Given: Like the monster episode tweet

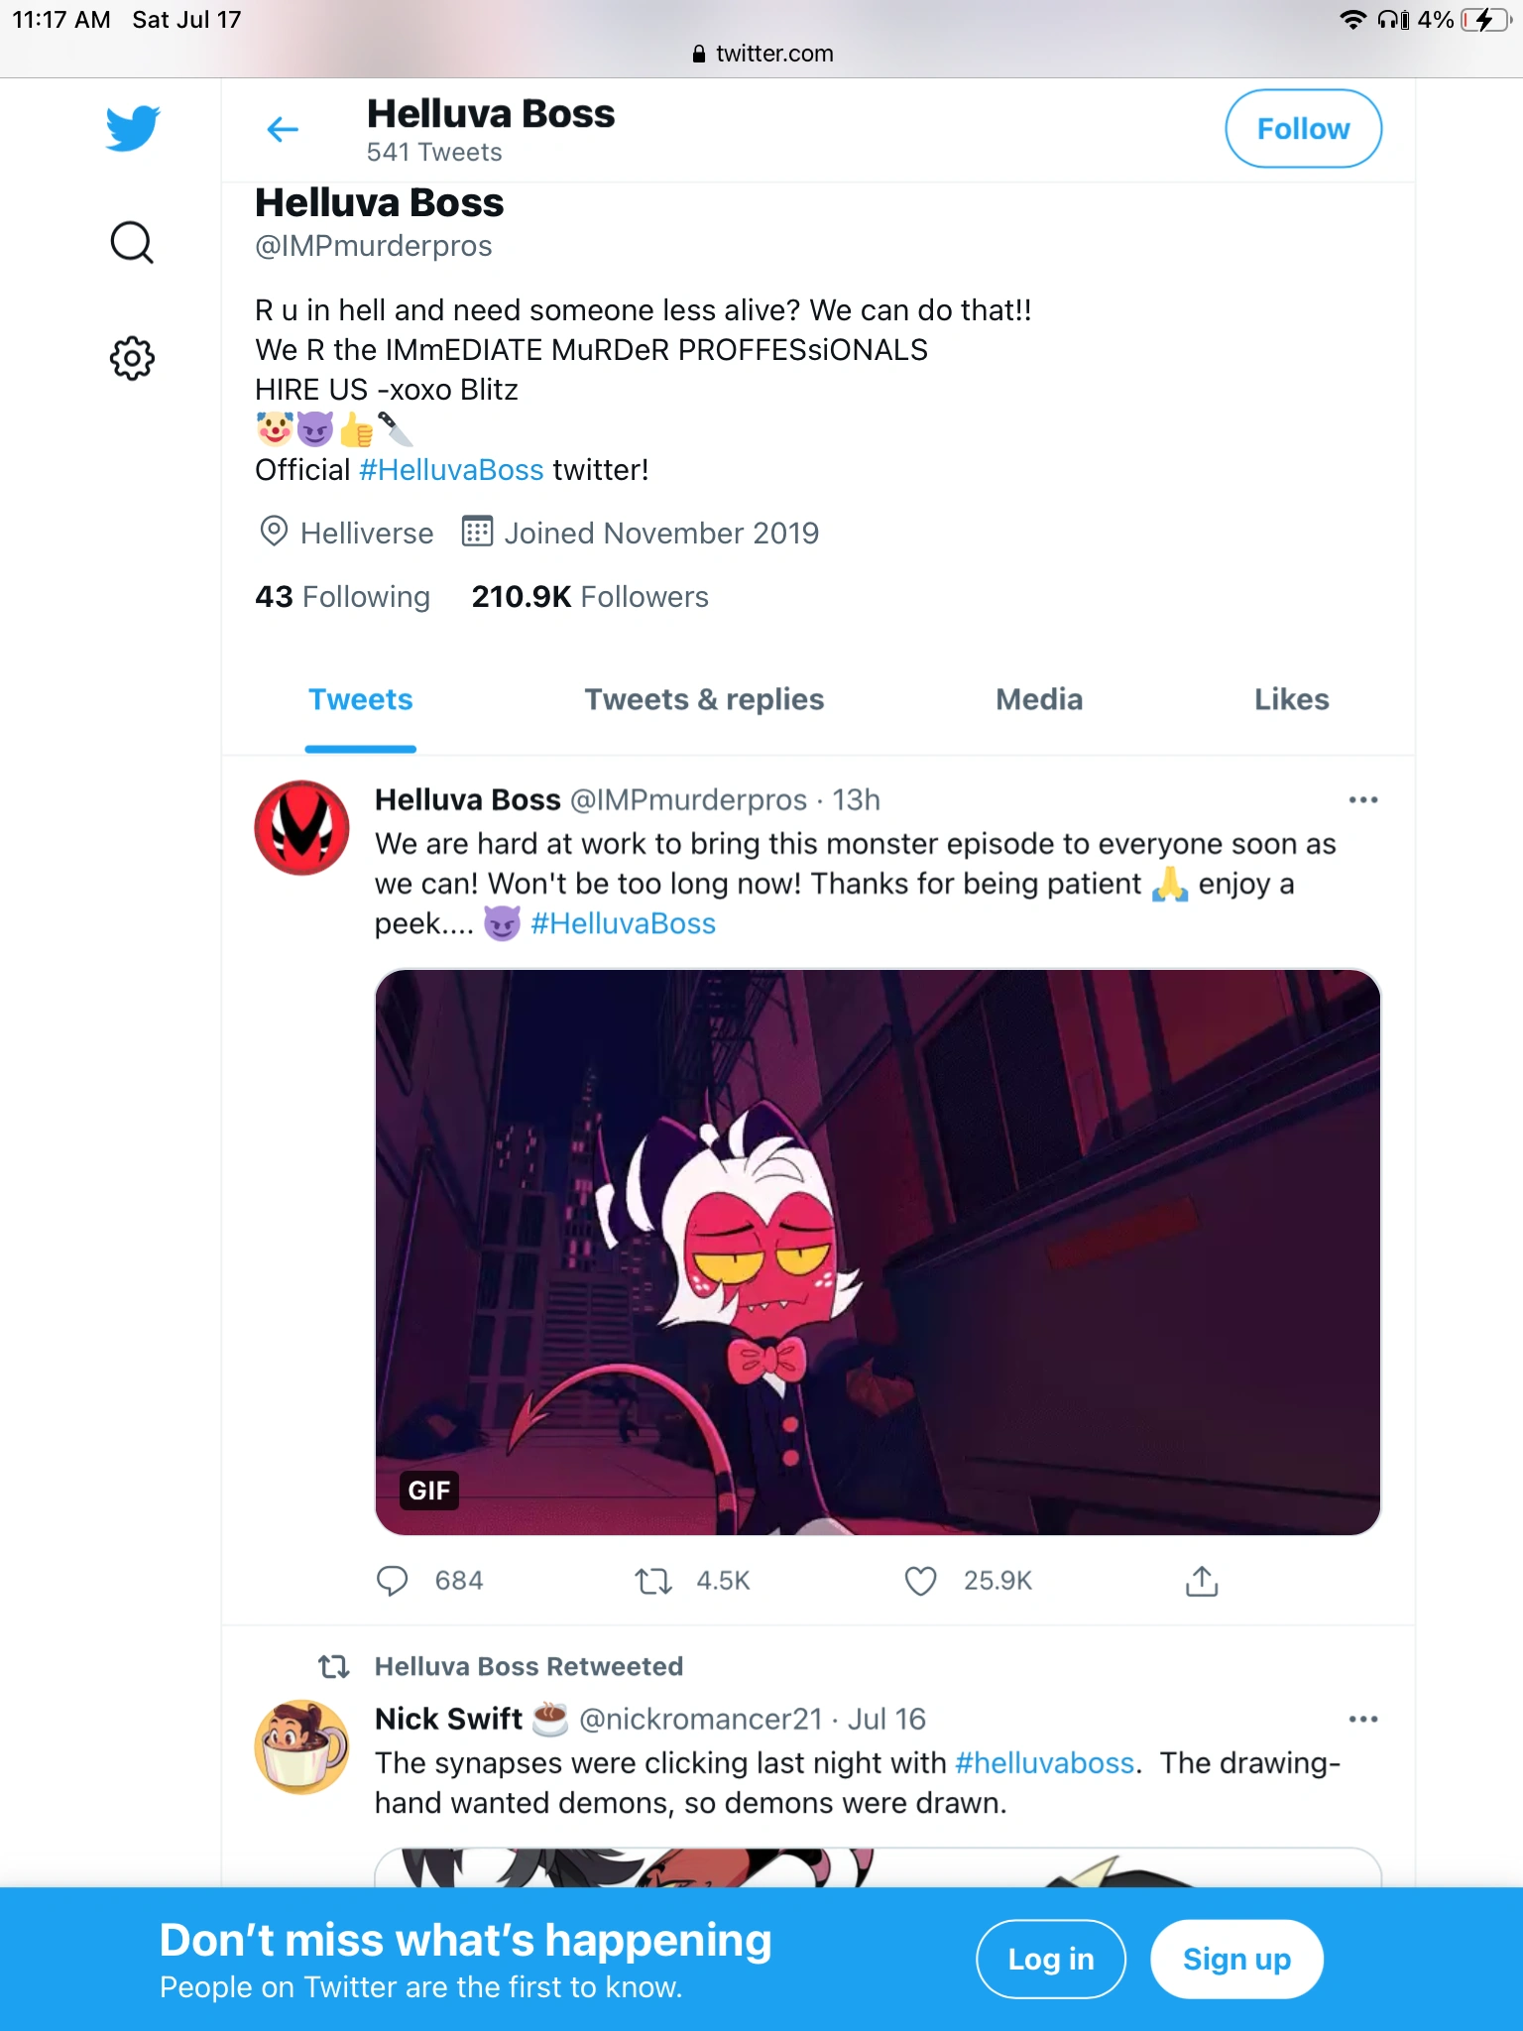Looking at the screenshot, I should 920,1581.
